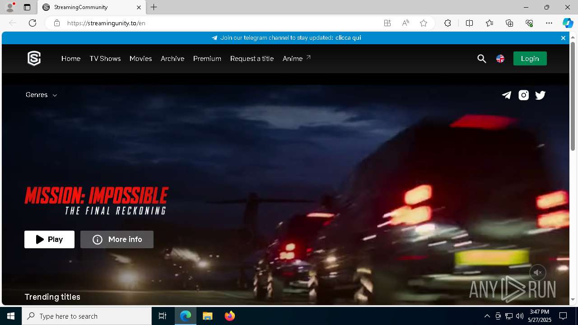
Task: Open the TV Shows section
Action: (x=105, y=59)
